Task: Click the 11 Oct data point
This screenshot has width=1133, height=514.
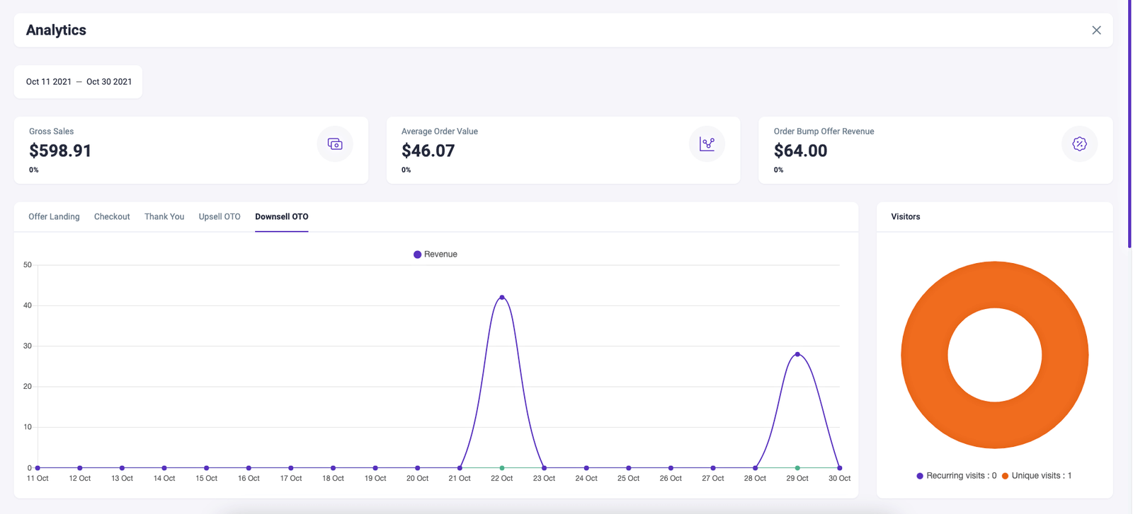Action: coord(38,468)
